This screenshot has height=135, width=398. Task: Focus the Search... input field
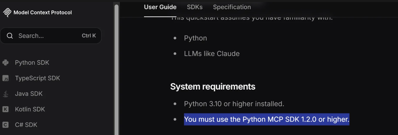click(x=51, y=36)
